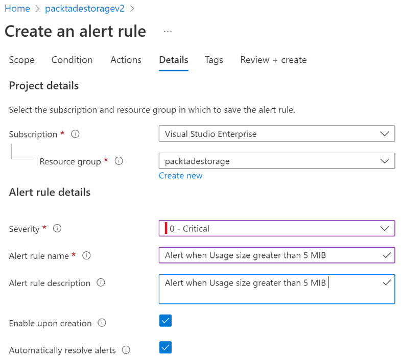Screen dimensions: 401x359
Task: Expand the Resource group dropdown
Action: coord(276,161)
